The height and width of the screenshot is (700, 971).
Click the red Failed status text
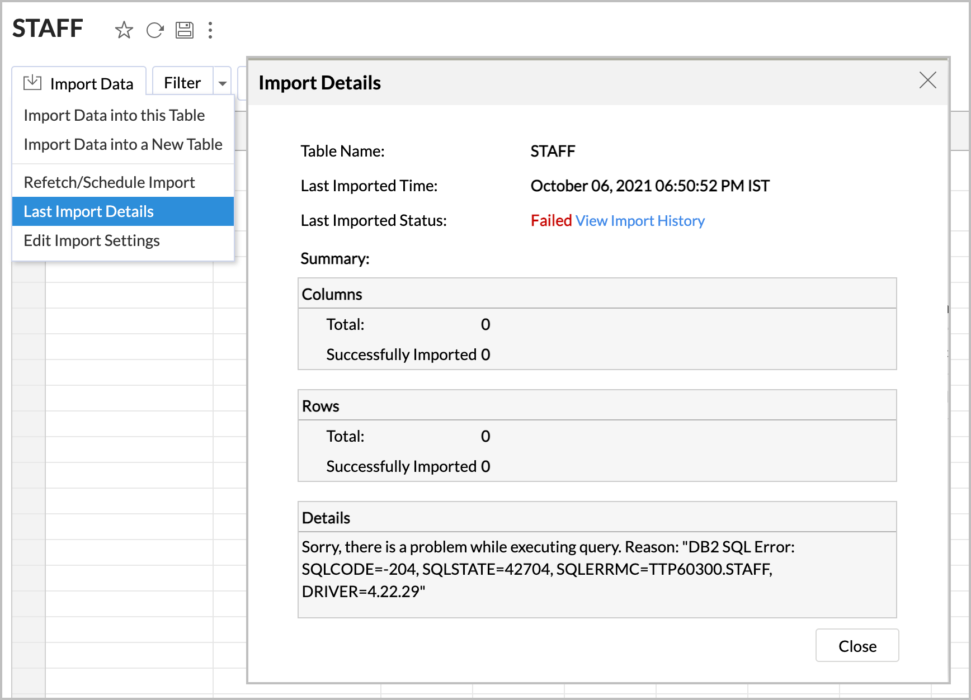(551, 221)
